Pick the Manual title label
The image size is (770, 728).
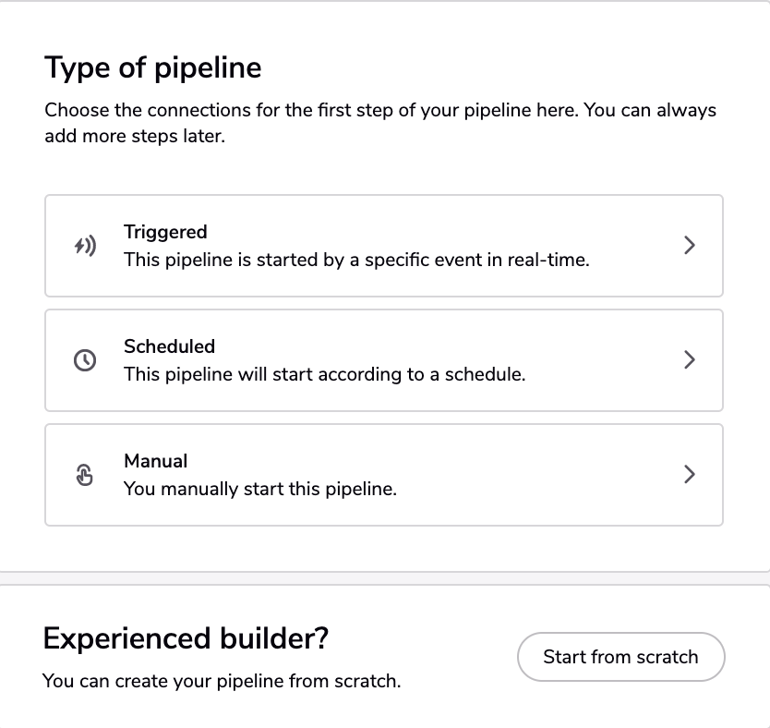coord(156,461)
